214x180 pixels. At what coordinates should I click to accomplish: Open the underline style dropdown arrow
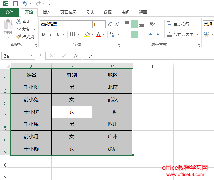(x=64, y=34)
